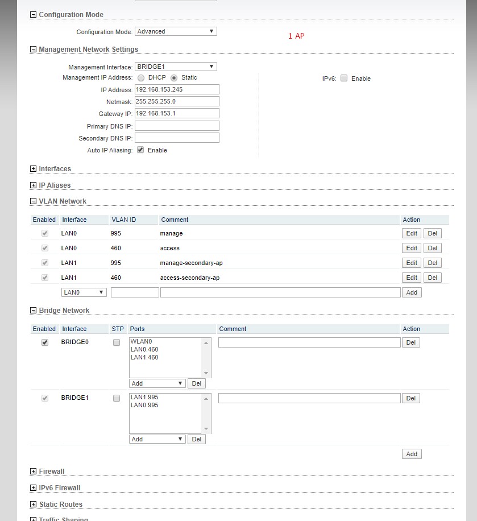477x521 pixels.
Task: Click the Primary DNS IP field
Action: [x=177, y=126]
